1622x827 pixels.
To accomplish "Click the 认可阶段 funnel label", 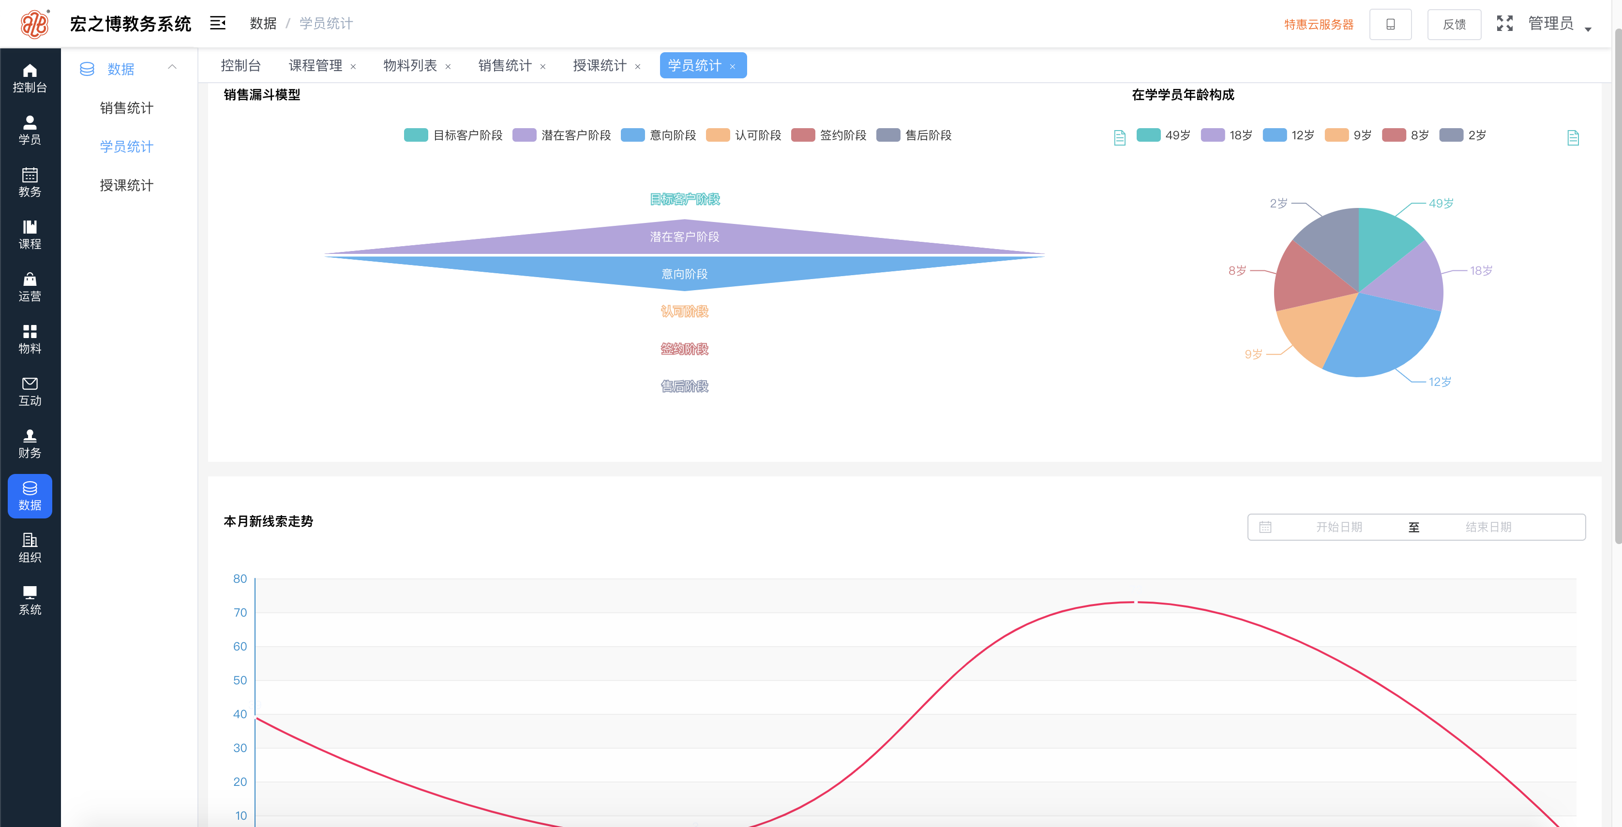I will pyautogui.click(x=684, y=311).
